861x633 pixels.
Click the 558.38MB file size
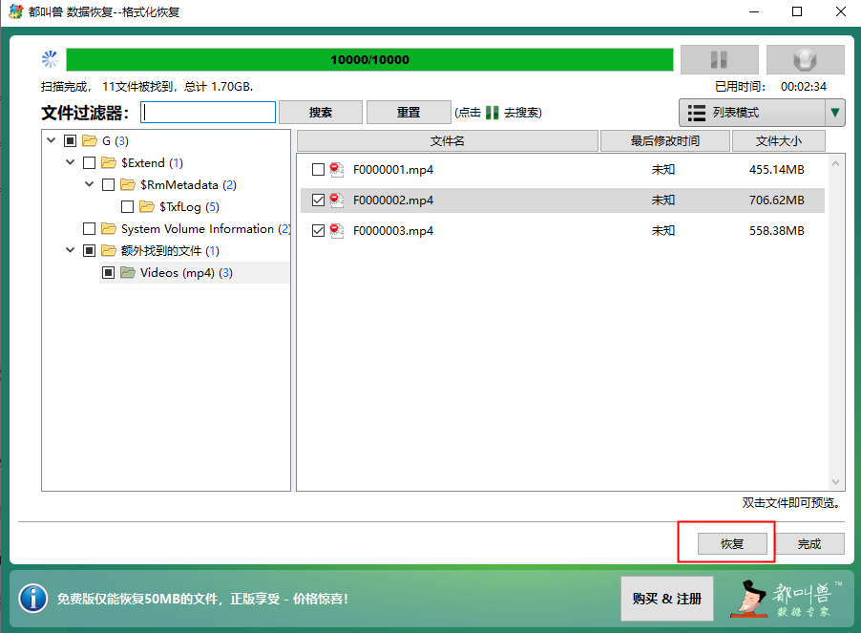tap(776, 231)
